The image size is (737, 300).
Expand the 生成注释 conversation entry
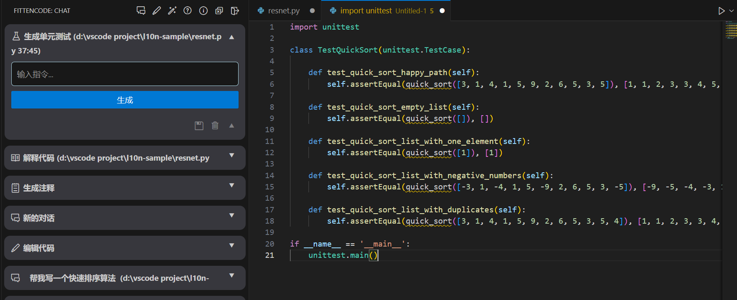click(231, 186)
